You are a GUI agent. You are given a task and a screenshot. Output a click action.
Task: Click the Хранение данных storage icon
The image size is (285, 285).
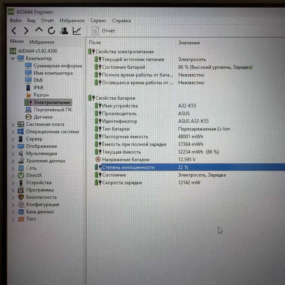point(21,160)
